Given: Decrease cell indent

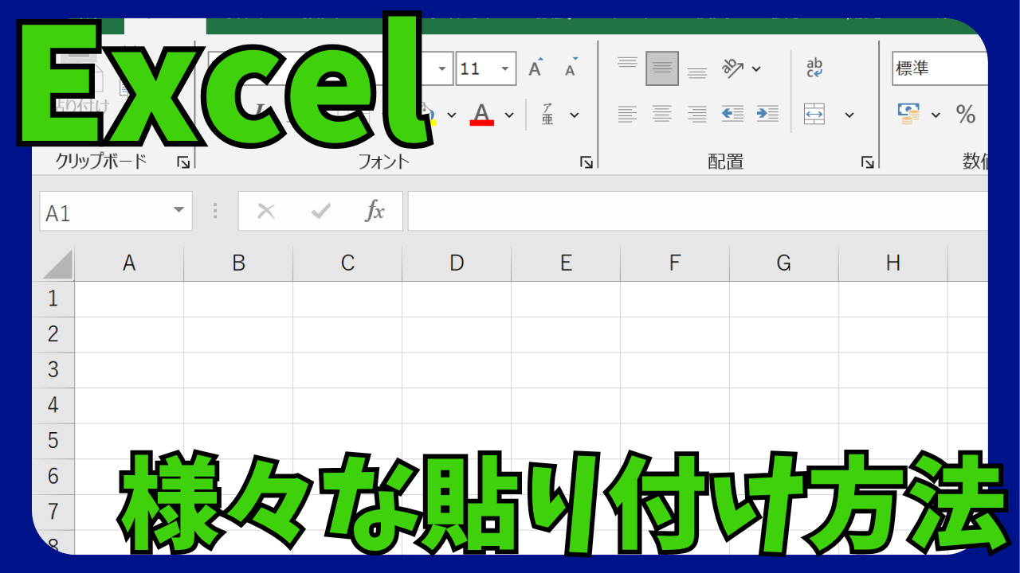Looking at the screenshot, I should point(732,115).
